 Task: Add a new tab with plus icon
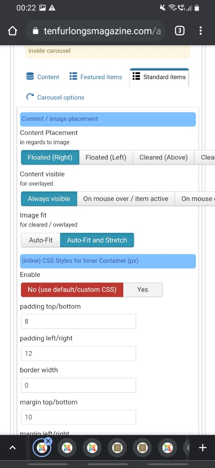pyautogui.click(x=203, y=448)
